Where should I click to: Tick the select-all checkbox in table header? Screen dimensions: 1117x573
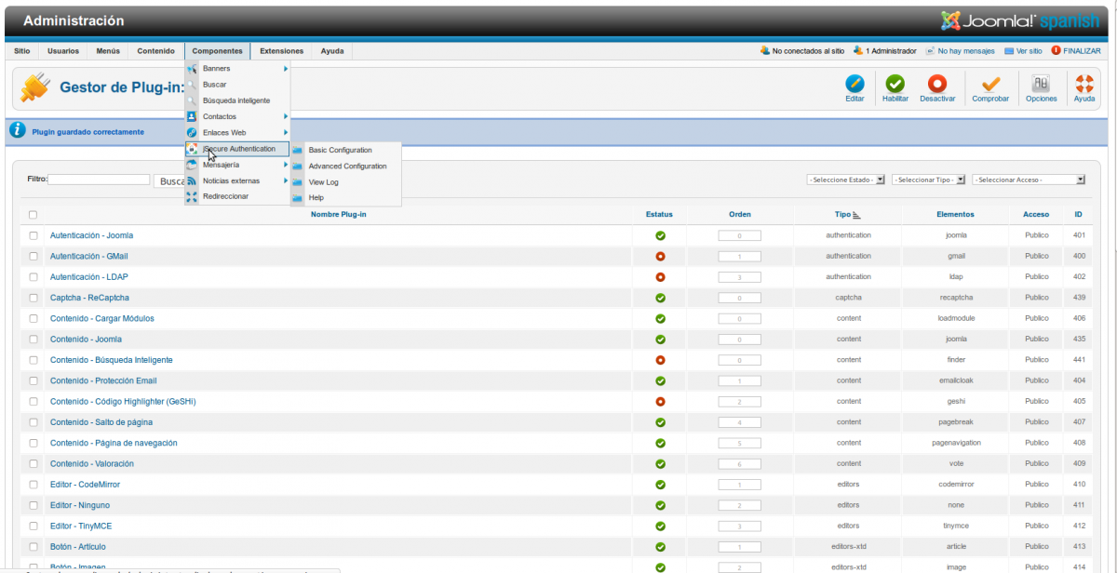[34, 215]
